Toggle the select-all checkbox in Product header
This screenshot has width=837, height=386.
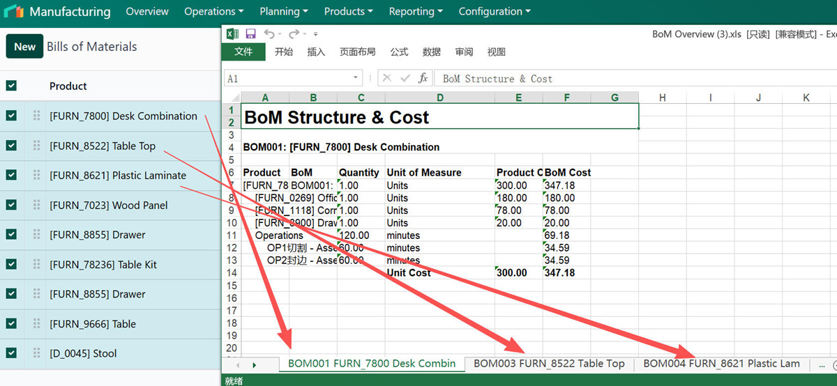(x=11, y=86)
